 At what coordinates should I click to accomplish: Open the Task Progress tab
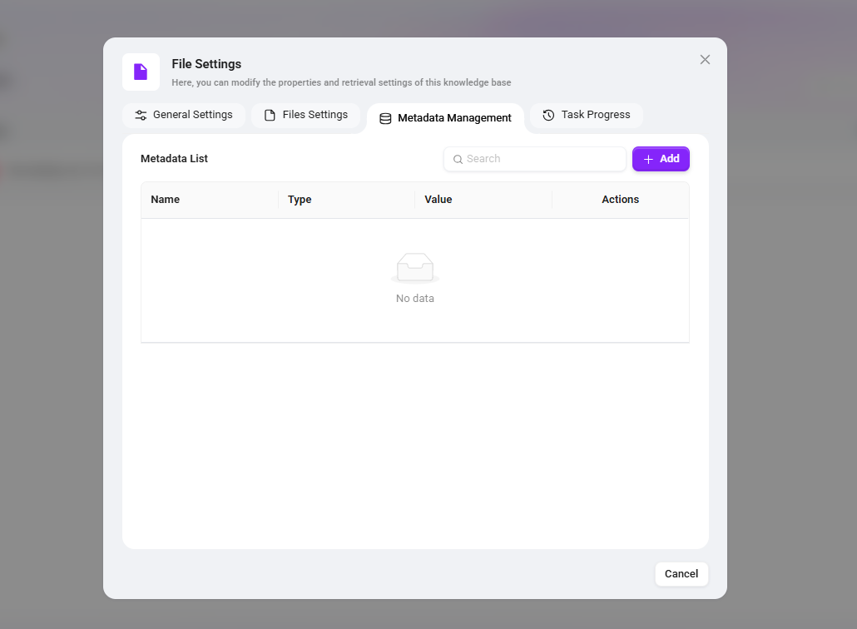coord(587,115)
